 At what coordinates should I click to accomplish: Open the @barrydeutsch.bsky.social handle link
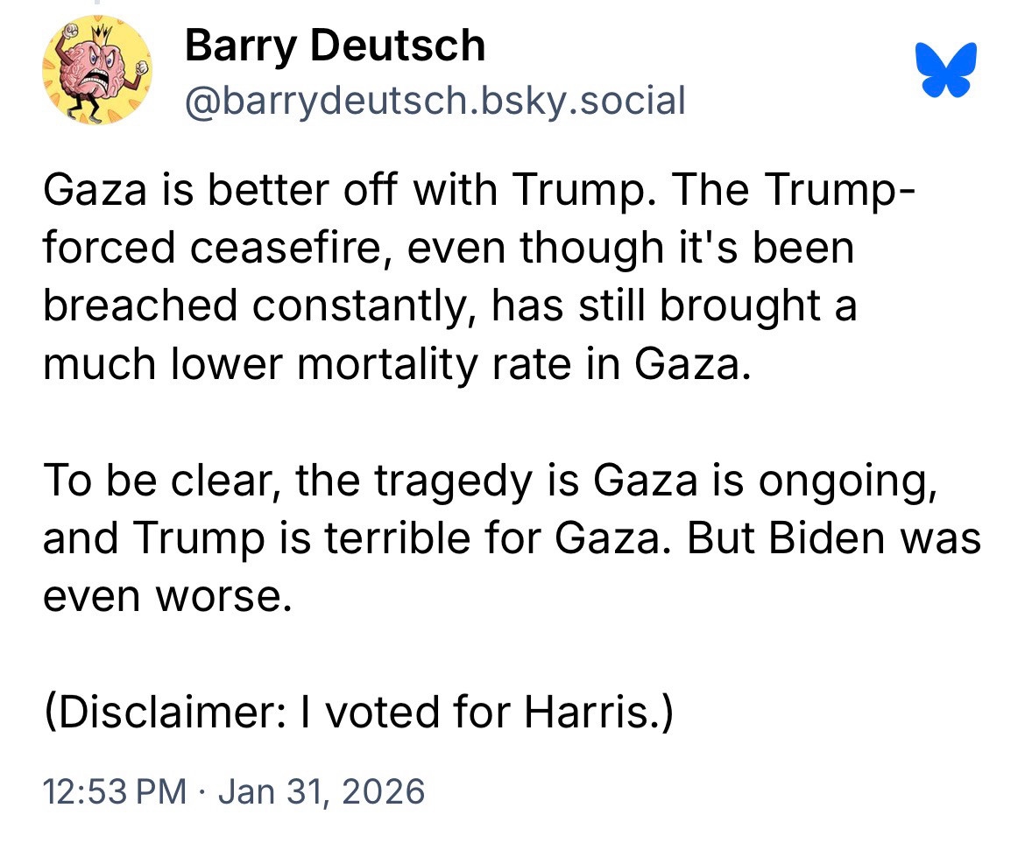click(x=435, y=102)
